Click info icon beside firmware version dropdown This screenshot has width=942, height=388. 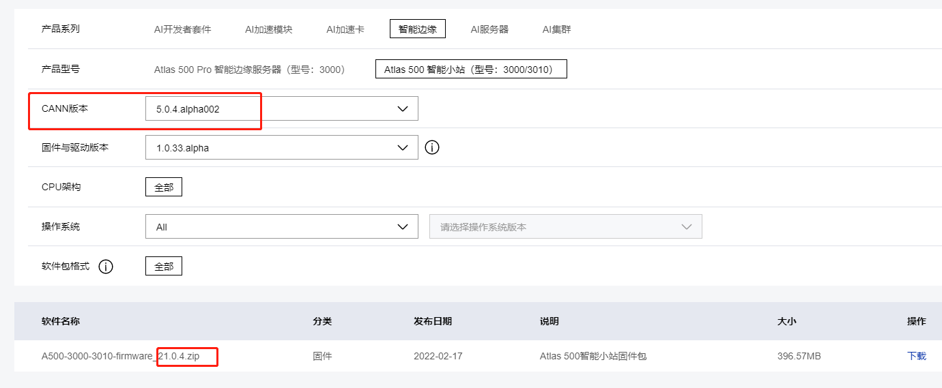[x=431, y=147]
